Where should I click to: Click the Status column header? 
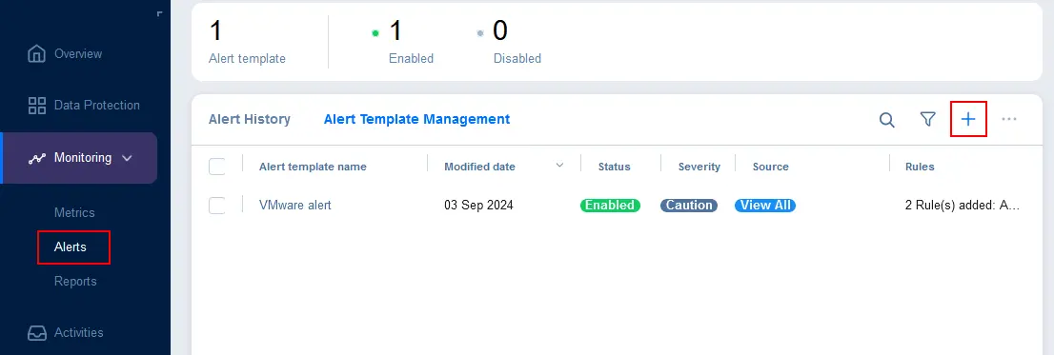(615, 167)
